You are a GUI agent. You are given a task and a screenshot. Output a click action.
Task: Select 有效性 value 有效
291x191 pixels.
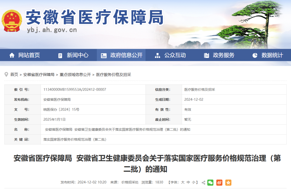pos(188,110)
